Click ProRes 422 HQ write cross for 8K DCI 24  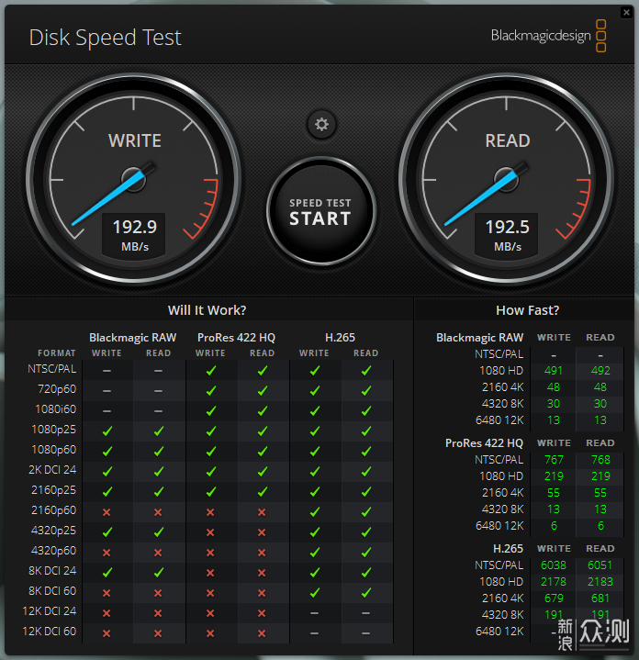point(210,573)
